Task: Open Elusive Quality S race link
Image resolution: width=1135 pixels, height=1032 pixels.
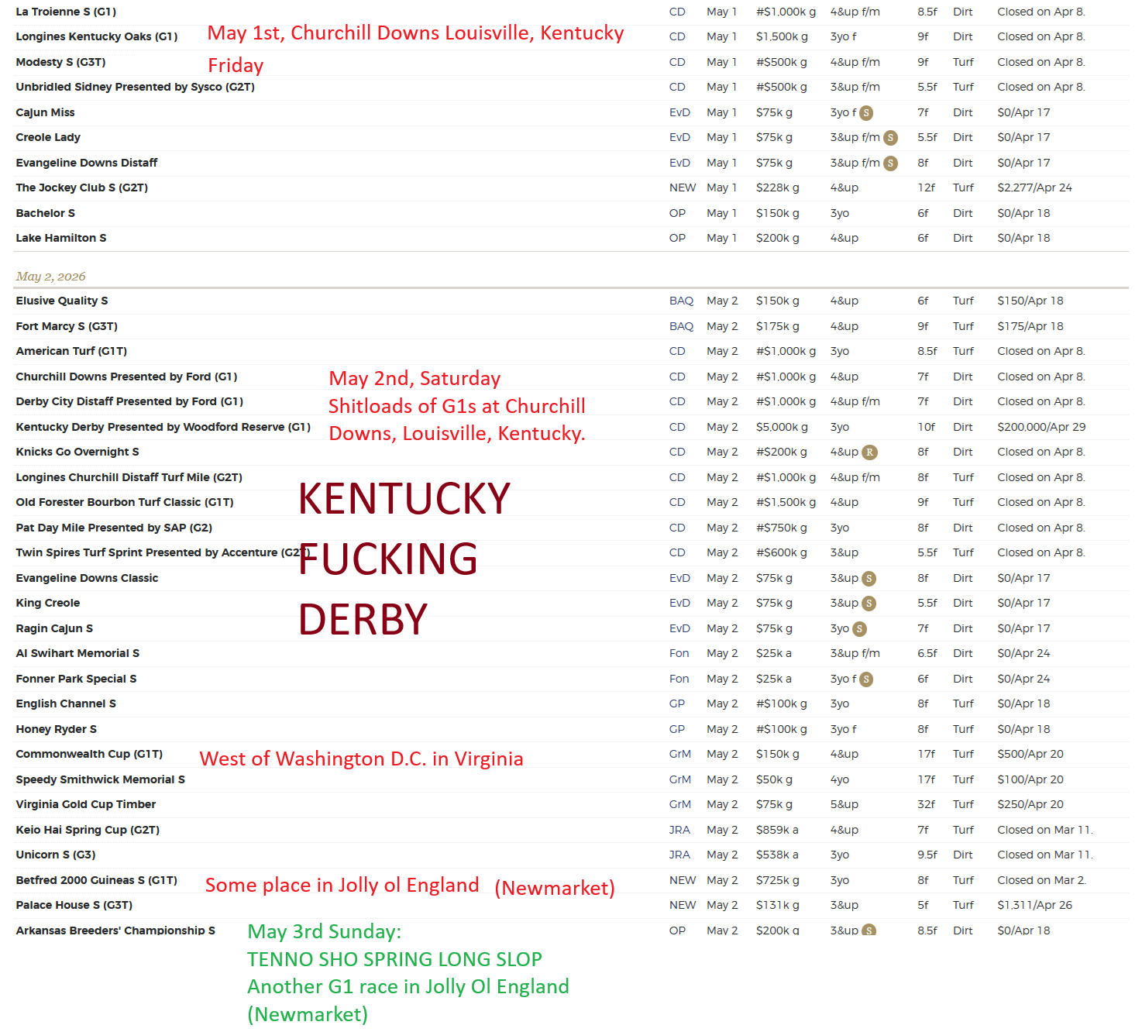Action: (x=61, y=301)
